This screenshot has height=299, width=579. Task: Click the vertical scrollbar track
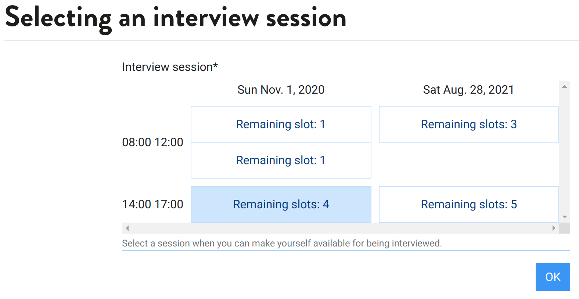565,151
